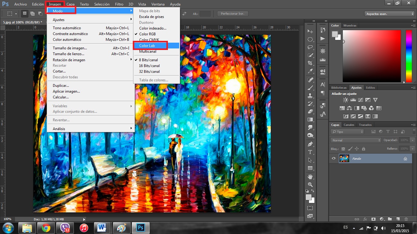Toggle type layers filter (T icon)

tap(388, 132)
